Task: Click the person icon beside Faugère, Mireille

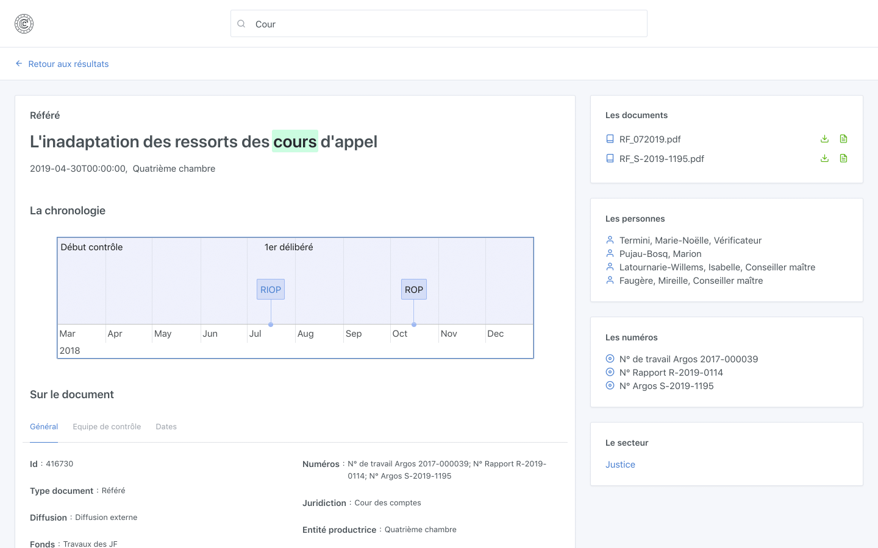Action: point(609,280)
